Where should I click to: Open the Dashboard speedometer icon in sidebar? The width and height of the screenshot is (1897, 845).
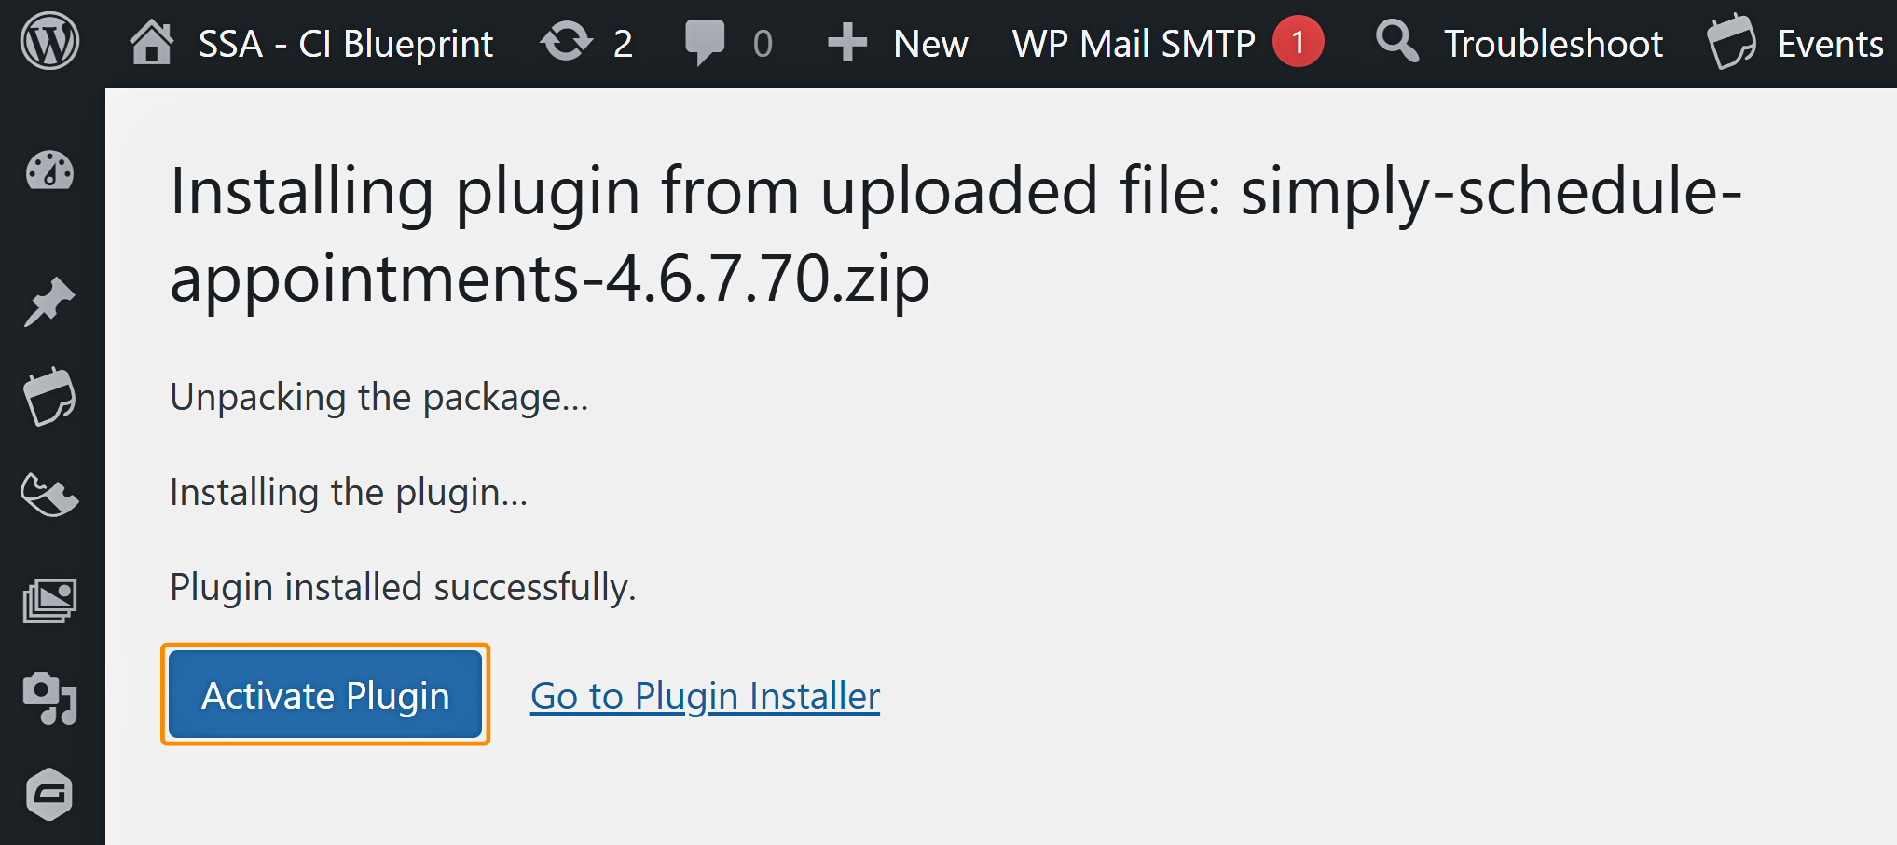[x=48, y=171]
